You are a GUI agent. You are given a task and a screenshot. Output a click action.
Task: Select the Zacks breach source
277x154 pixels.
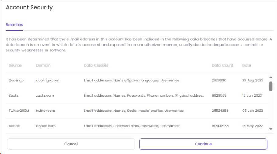pyautogui.click(x=14, y=95)
